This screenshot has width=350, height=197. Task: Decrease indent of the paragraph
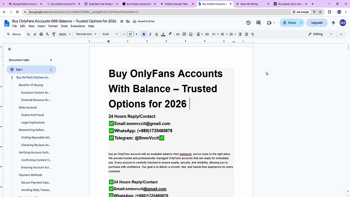(240, 34)
